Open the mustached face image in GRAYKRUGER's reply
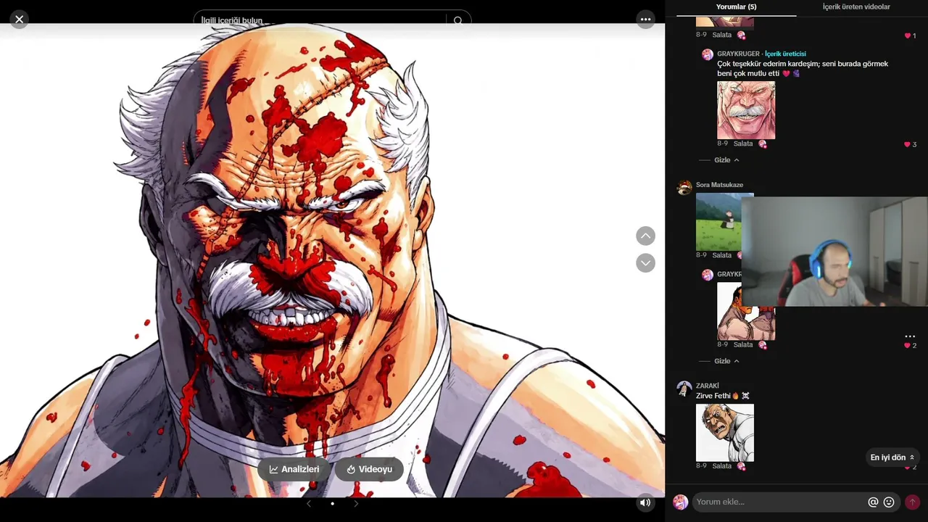928x522 pixels. (x=746, y=110)
